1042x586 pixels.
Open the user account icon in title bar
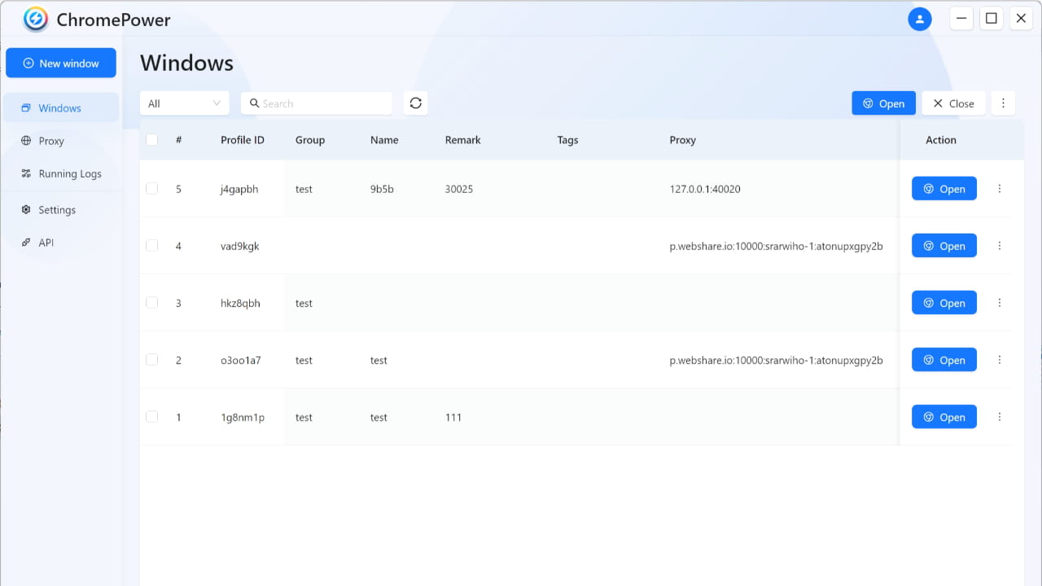point(920,18)
